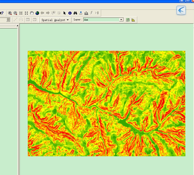Open the Find binoculars tool
This screenshot has width=194, height=175.
(75, 13)
